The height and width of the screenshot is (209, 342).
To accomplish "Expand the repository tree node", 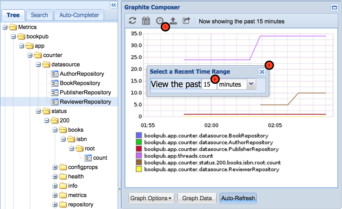I will pos(55,205).
